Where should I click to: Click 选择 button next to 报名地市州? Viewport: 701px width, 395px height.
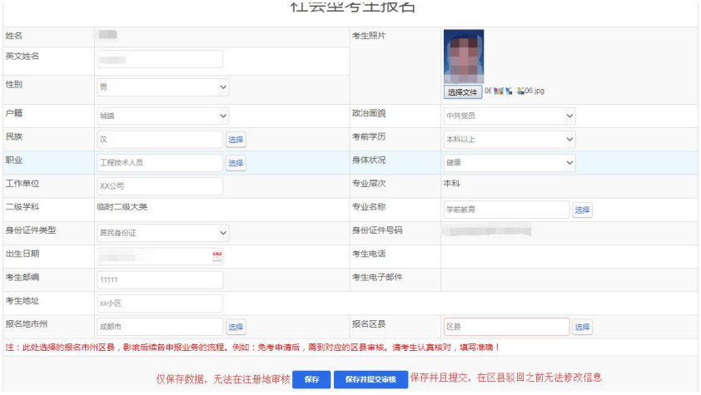[236, 328]
